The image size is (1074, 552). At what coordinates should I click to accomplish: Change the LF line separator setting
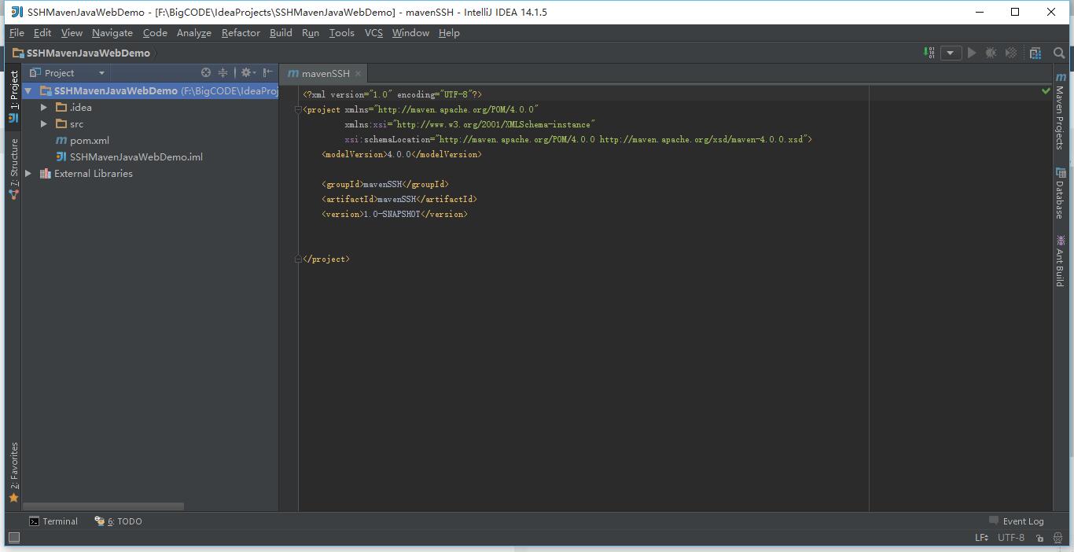[981, 538]
